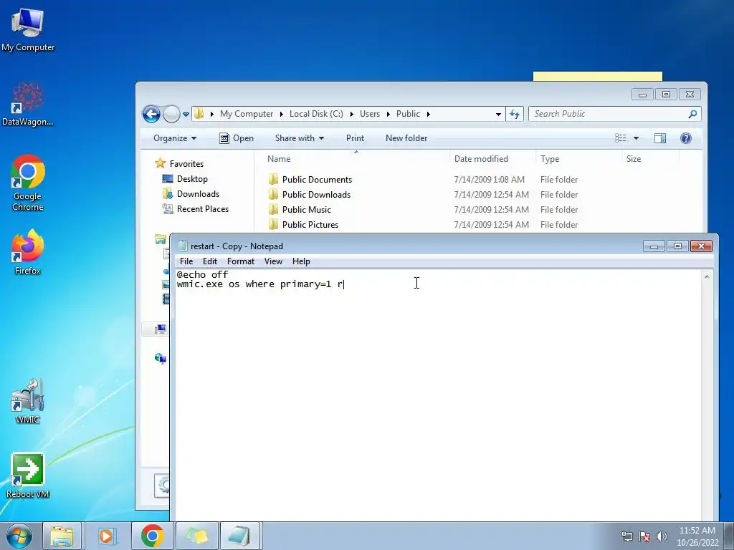Switch to the Notepad taskbar button
This screenshot has width=734, height=550.
click(x=240, y=536)
